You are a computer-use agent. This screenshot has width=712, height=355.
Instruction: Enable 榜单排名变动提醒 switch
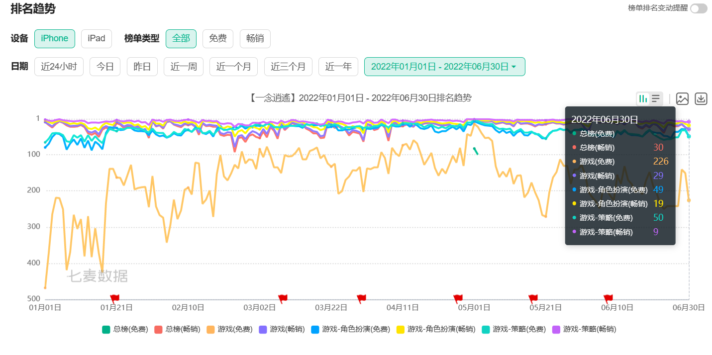pos(698,8)
